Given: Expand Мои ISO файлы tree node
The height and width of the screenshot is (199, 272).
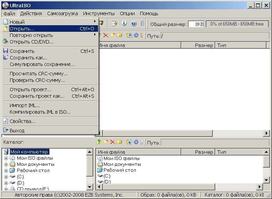Looking at the screenshot, I should click(6, 158).
